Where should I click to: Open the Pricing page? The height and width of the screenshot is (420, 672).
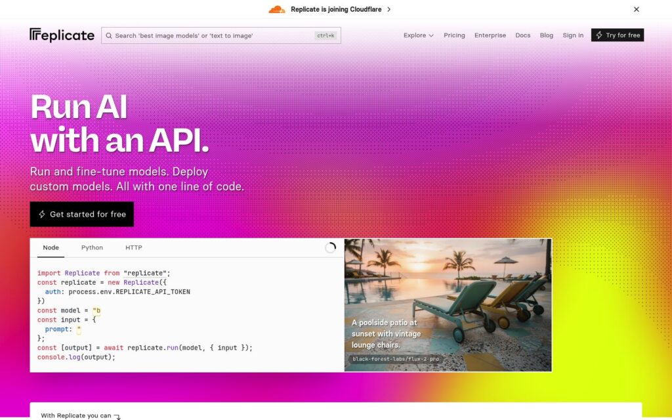(454, 35)
